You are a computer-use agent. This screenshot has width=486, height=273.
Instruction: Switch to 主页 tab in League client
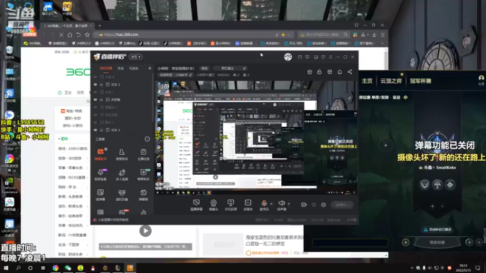(x=367, y=81)
